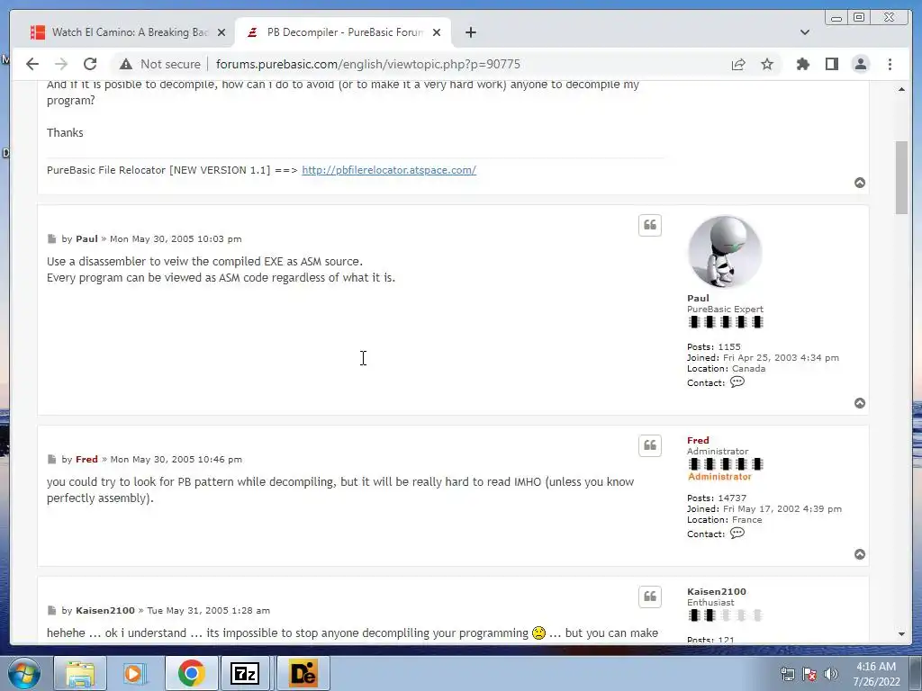The width and height of the screenshot is (922, 691).
Task: Select the PB Decompiler forum tab
Action: [x=344, y=32]
